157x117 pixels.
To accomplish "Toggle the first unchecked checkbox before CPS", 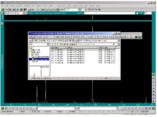I will [x=51, y=44].
